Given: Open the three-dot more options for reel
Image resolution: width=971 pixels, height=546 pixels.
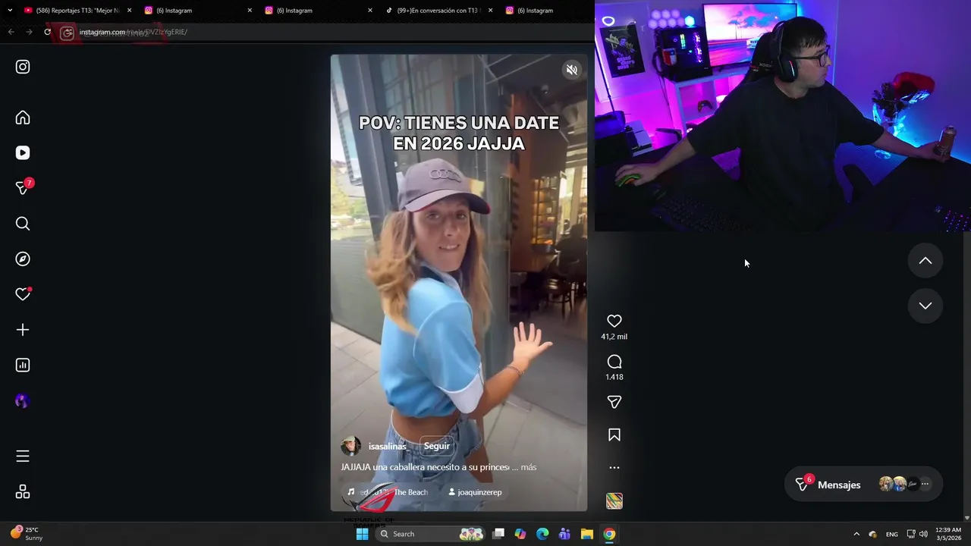Looking at the screenshot, I should coord(614,468).
